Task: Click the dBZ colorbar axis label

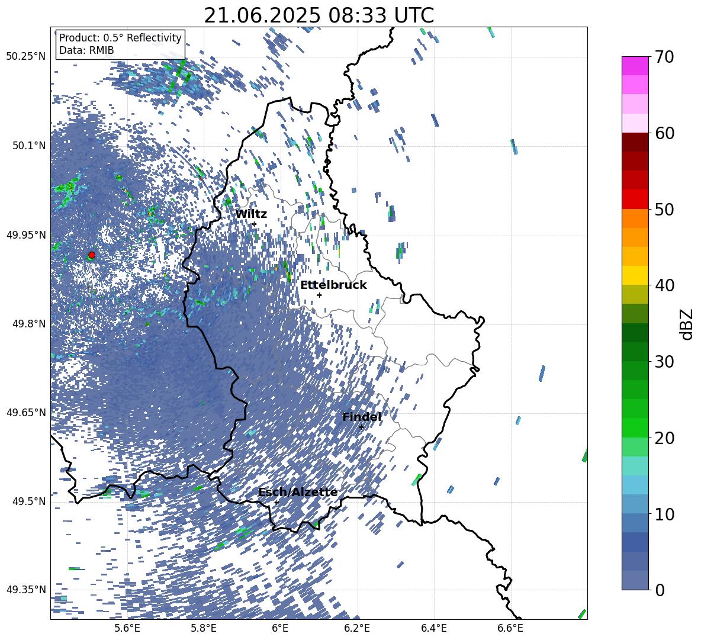Action: 687,324
